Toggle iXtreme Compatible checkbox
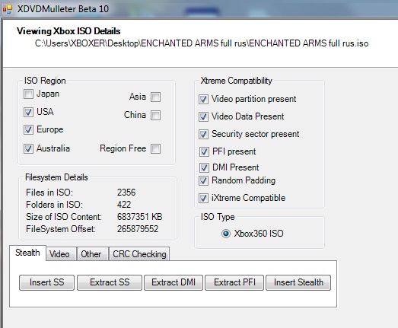 (203, 198)
